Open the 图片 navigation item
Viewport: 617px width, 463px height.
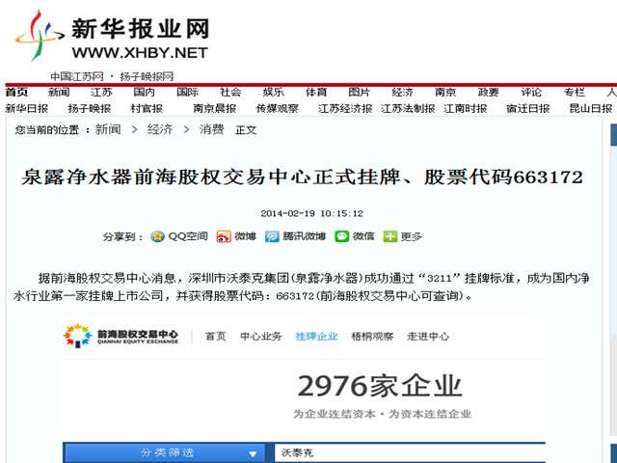[x=360, y=93]
